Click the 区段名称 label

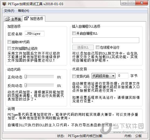point(15,34)
